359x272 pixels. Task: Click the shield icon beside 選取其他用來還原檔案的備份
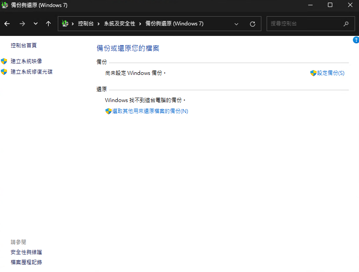[x=108, y=111]
